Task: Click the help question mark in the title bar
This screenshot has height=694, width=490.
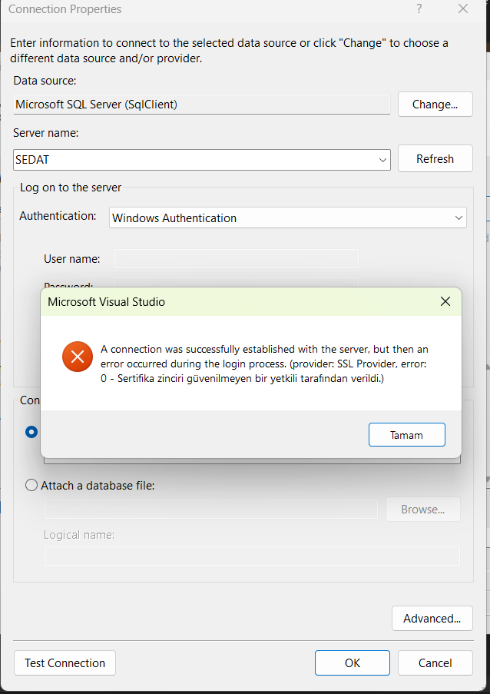Action: (419, 9)
